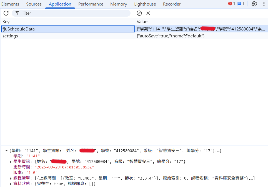Screen dimensions: 268x187
Task: Open the Recorder tab
Action: coord(172,4)
